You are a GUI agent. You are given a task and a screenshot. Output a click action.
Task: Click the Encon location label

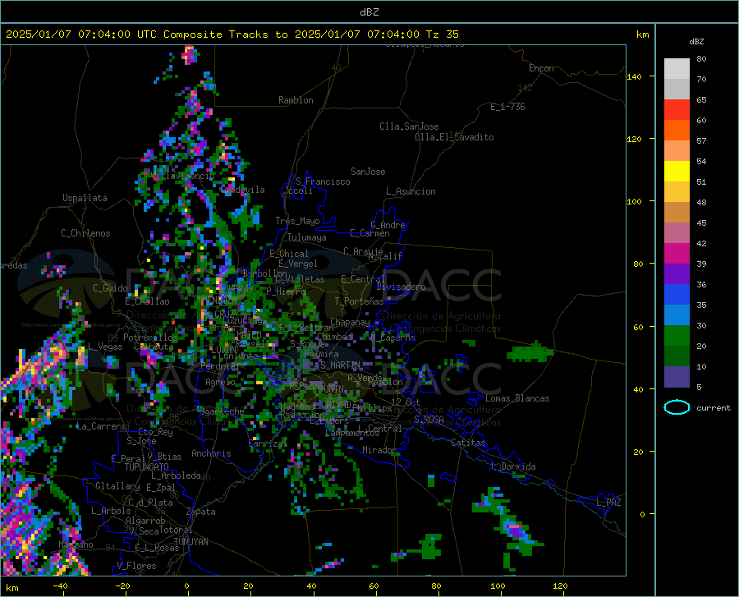point(541,68)
